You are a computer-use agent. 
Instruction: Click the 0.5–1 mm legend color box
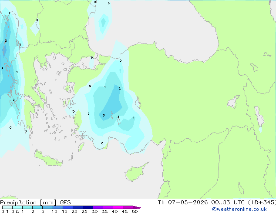pos(17,207)
